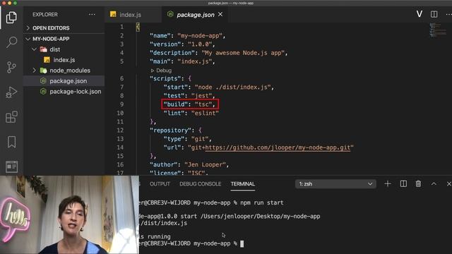Screen dimensions: 452x254
Task: Click the V icon in editor toolbar
Action: pos(420,14)
